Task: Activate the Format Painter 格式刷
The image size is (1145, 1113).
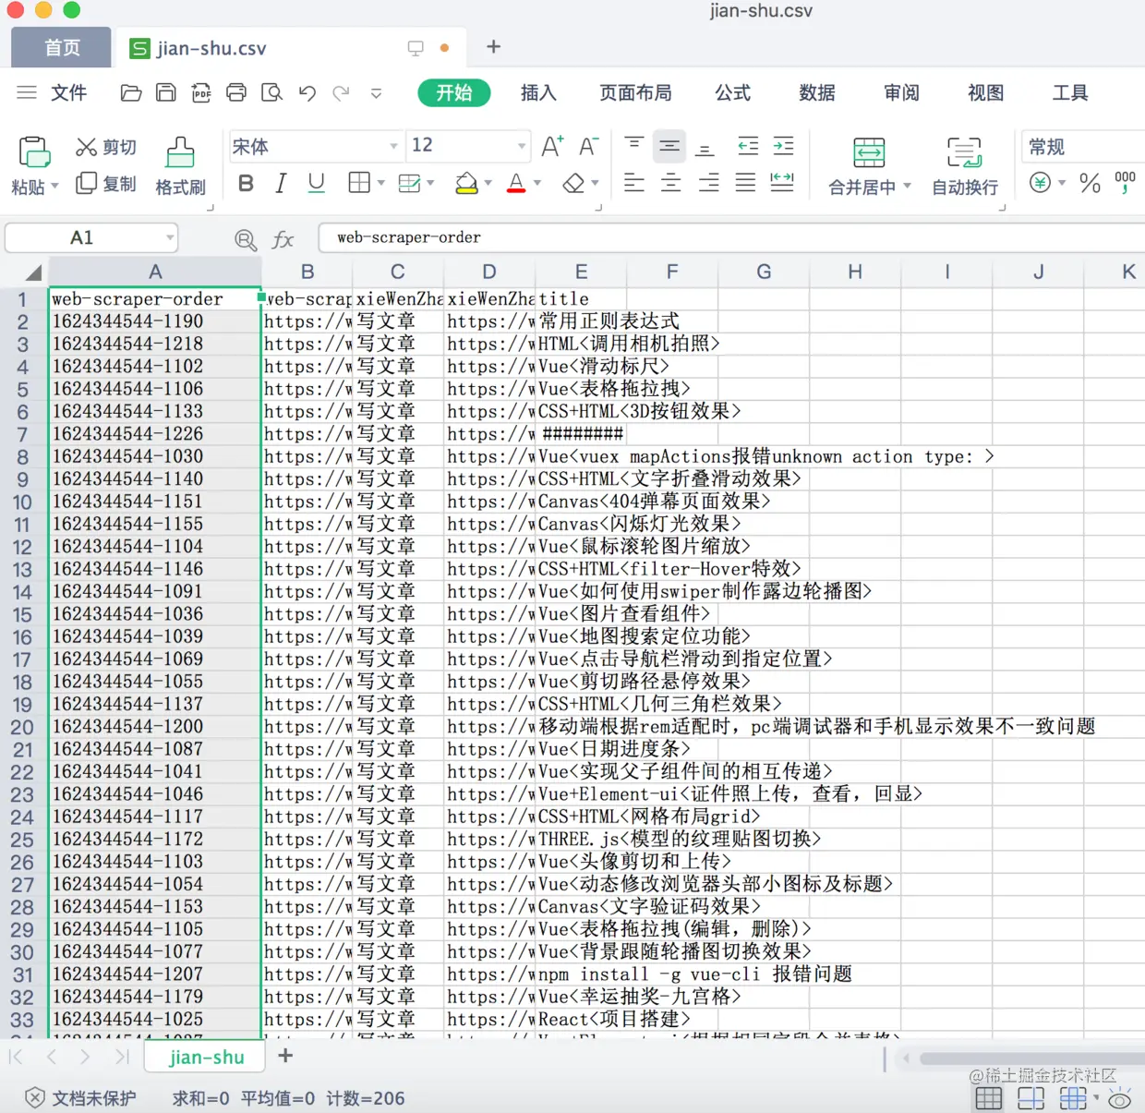Action: [180, 167]
